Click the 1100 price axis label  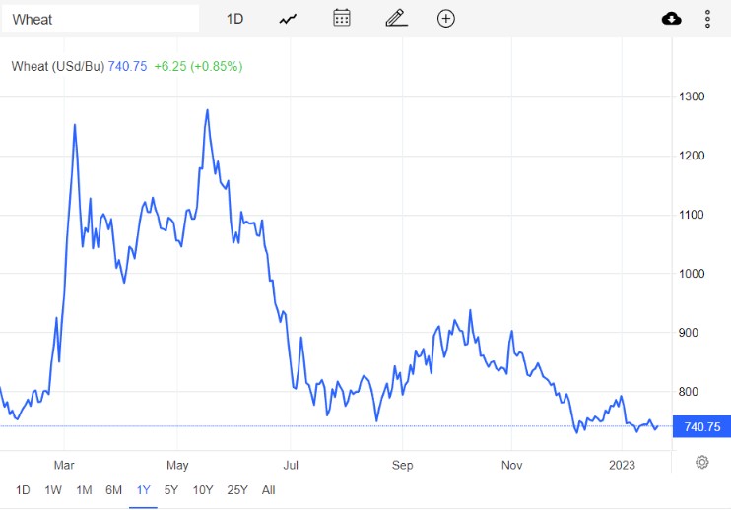692,215
